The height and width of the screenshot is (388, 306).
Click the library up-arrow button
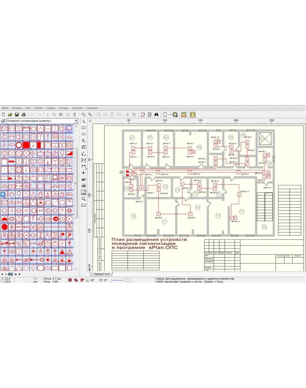[x=16, y=274]
